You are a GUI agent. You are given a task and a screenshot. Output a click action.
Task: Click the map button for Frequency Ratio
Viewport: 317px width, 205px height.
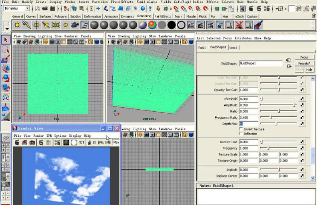(302, 117)
